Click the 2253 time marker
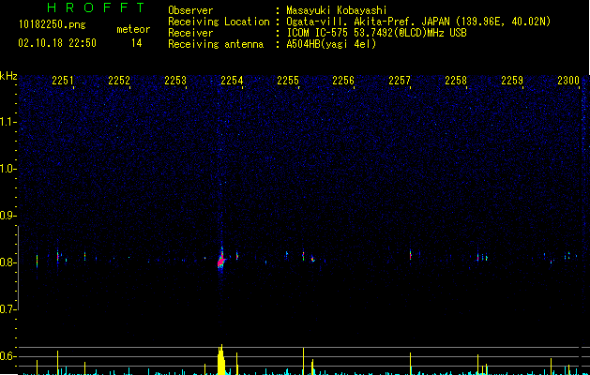 tap(175, 81)
